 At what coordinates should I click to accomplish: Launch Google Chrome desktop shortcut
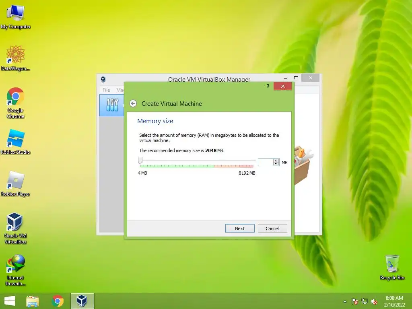click(x=16, y=103)
